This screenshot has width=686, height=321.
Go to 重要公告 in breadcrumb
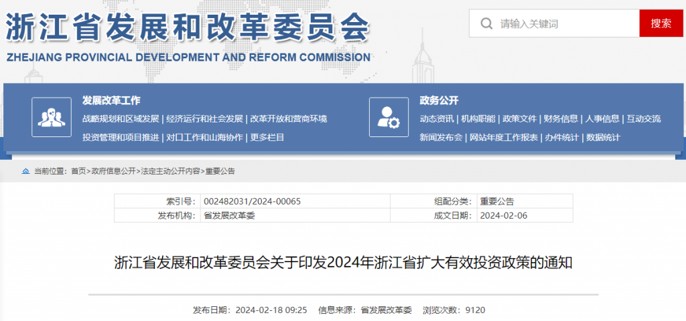point(220,171)
